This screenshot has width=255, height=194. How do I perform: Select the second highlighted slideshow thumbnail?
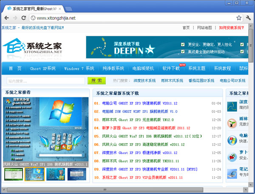pos(34,174)
